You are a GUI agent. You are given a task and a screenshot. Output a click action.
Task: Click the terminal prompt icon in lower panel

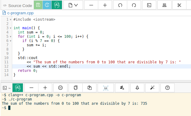pos(5,88)
